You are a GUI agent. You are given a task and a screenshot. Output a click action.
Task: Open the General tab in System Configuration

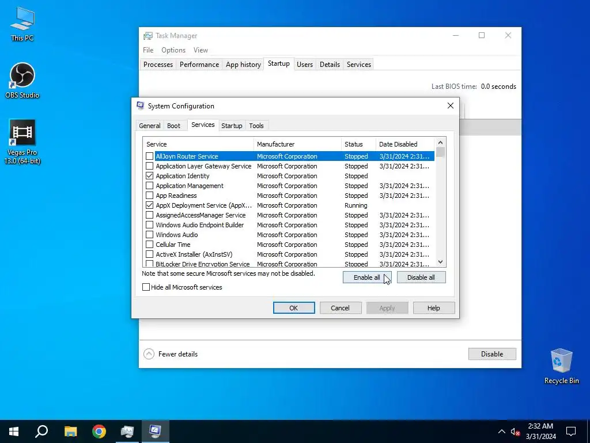[x=149, y=126]
